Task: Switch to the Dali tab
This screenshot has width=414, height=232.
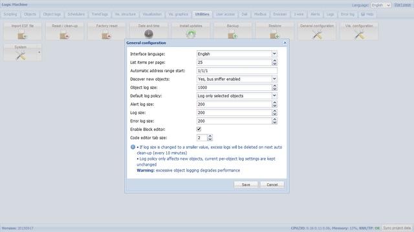Action: pyautogui.click(x=245, y=14)
